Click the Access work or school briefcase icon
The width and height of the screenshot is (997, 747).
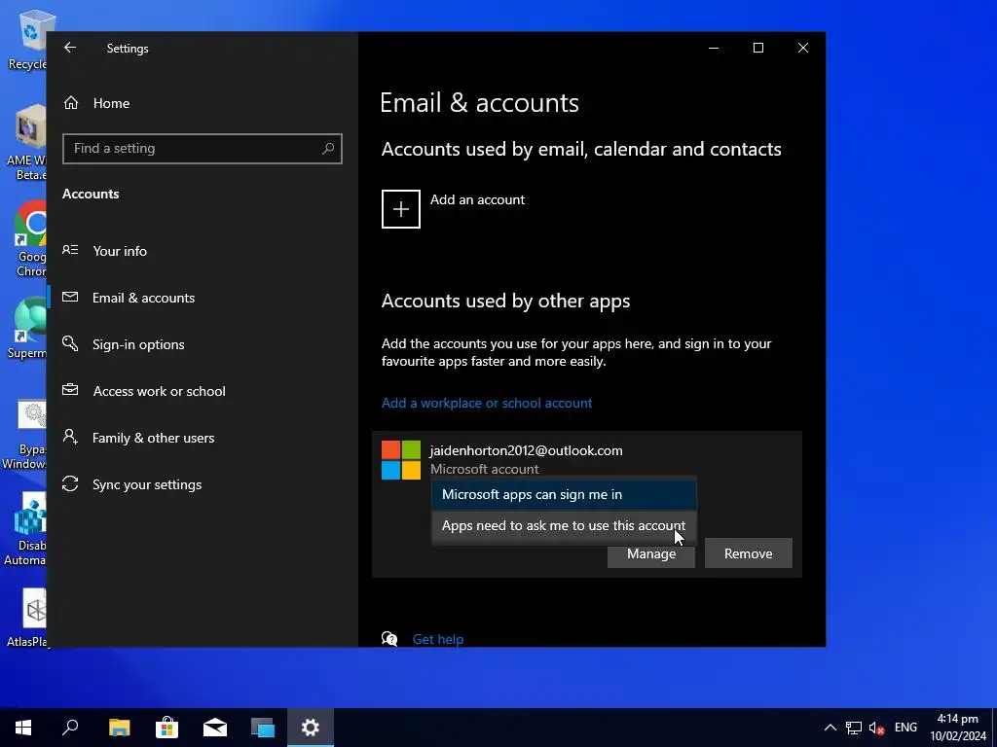70,390
